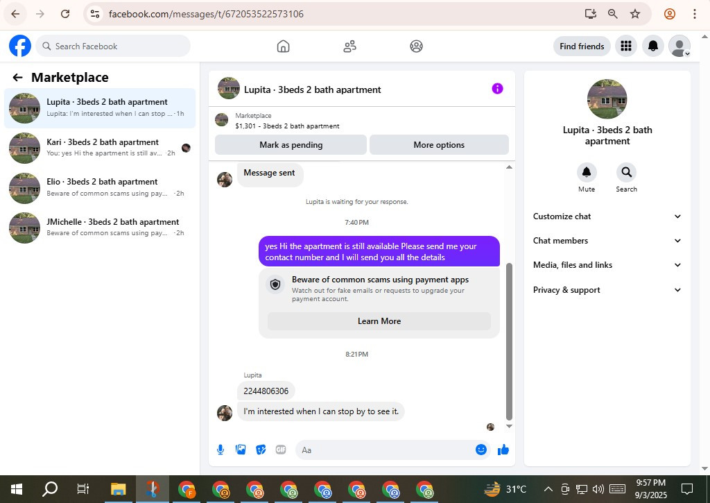Bookmark this page with star icon
The width and height of the screenshot is (710, 503).
pos(635,14)
